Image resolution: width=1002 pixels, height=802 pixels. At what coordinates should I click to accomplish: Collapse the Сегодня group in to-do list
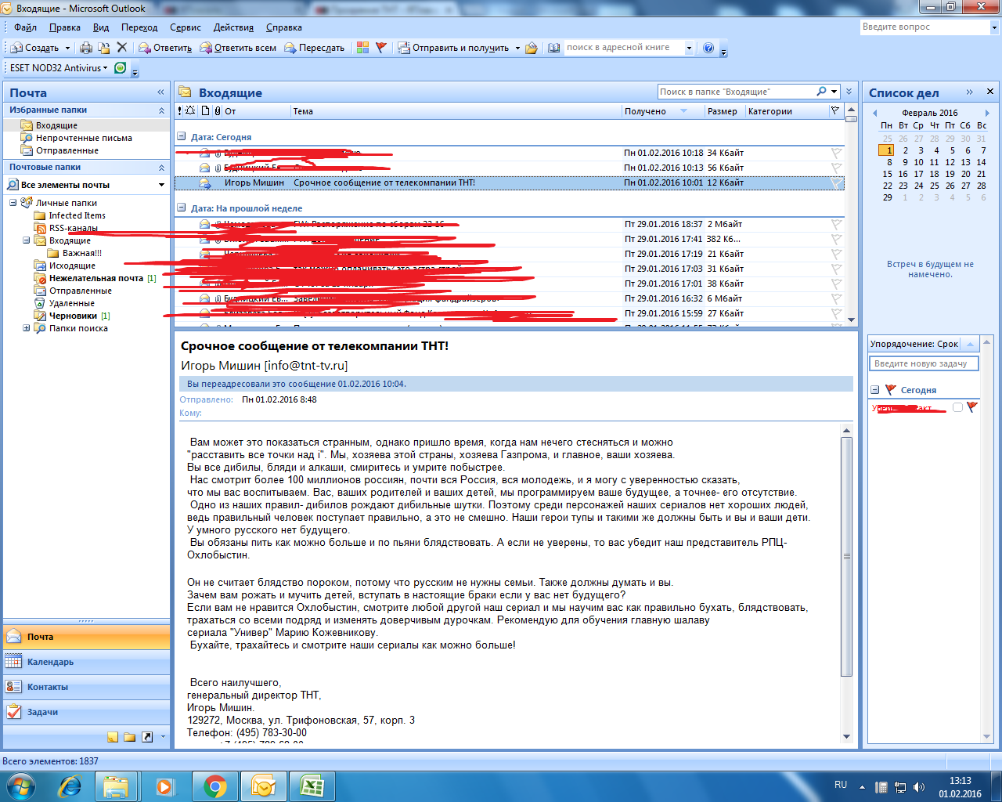click(875, 390)
